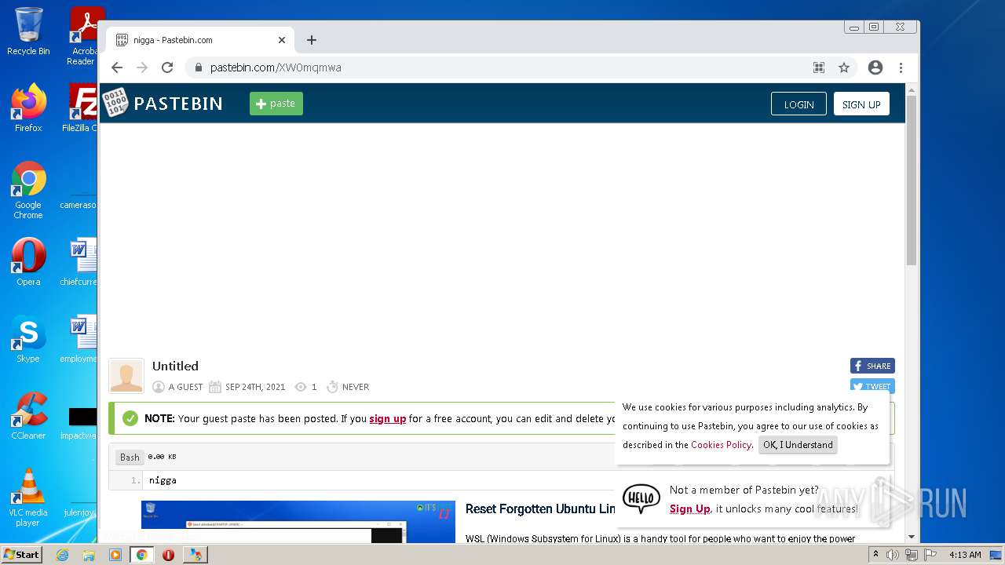The width and height of the screenshot is (1005, 565).
Task: Open the Reset Forgotten Ubuntu article link
Action: click(540, 508)
